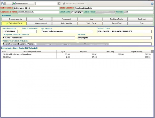Open the Periodi Fissi section
This screenshot has height=118, width=155.
click(x=115, y=23)
